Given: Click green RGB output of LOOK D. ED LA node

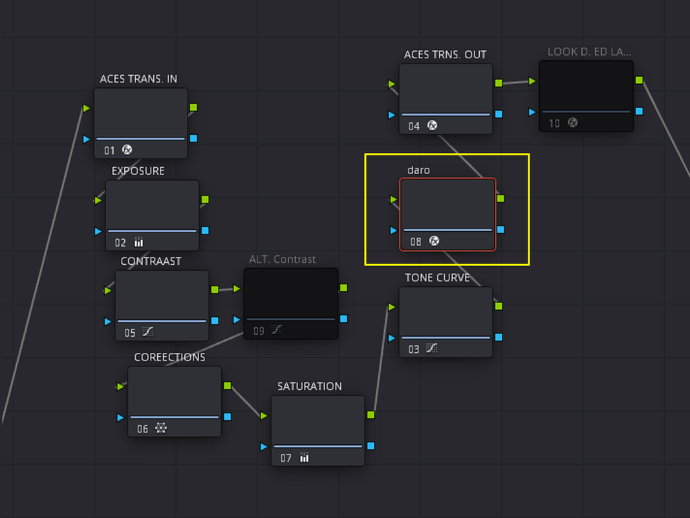Looking at the screenshot, I should [x=640, y=80].
